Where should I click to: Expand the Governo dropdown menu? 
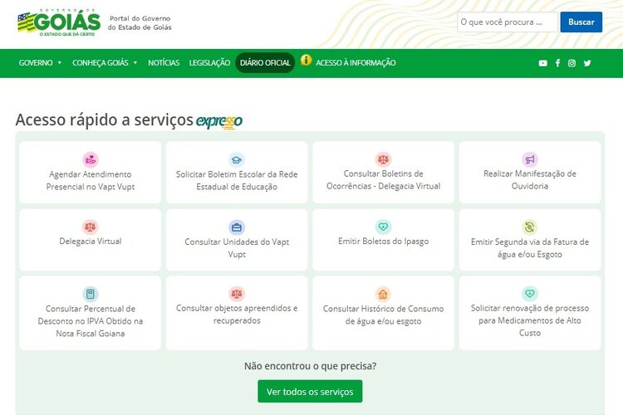[x=40, y=63]
